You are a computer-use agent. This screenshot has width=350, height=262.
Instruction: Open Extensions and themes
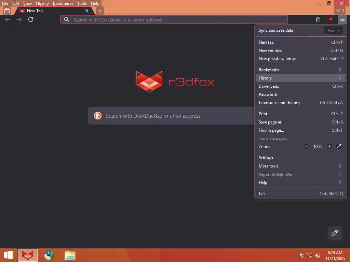[300, 103]
